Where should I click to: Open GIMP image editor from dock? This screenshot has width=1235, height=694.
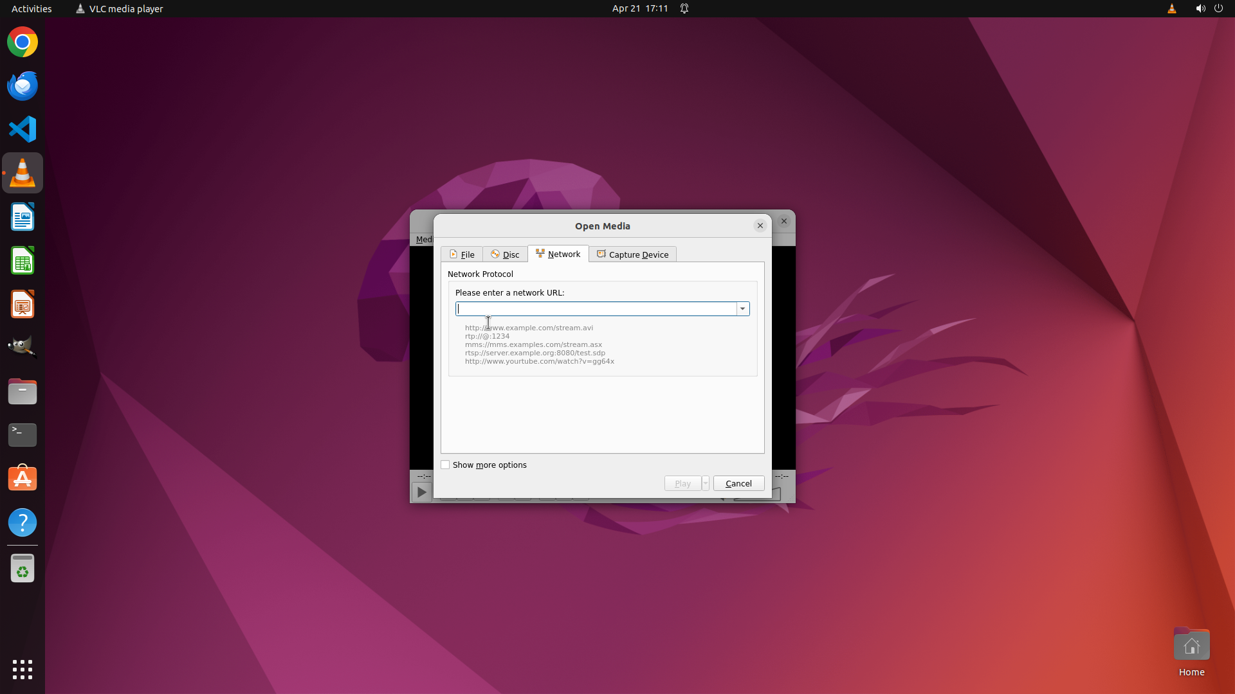point(23,348)
